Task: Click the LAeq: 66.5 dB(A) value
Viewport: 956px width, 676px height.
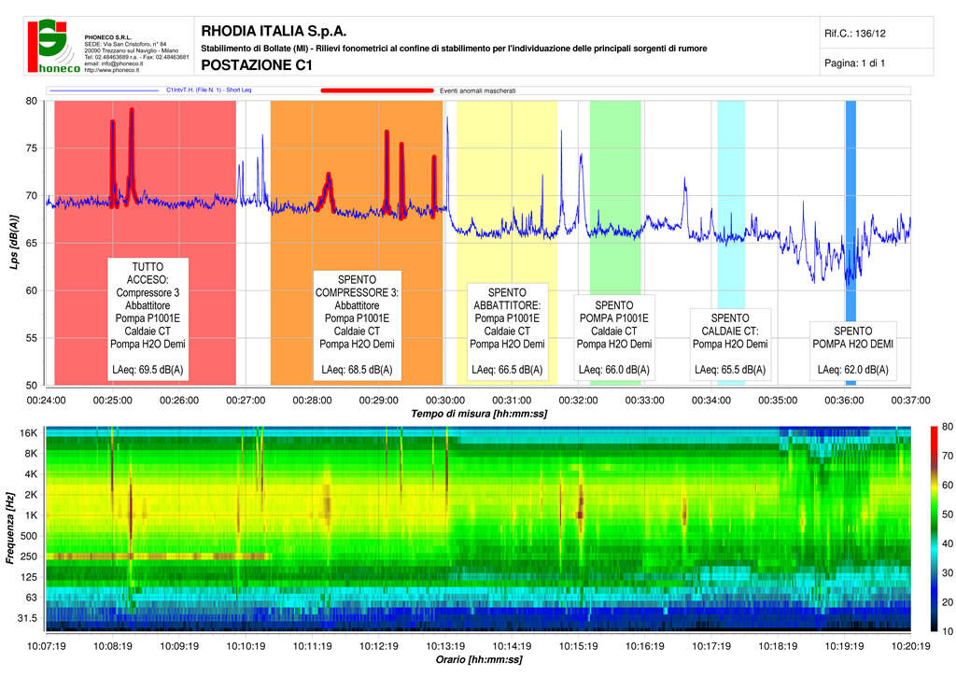Action: coord(507,370)
